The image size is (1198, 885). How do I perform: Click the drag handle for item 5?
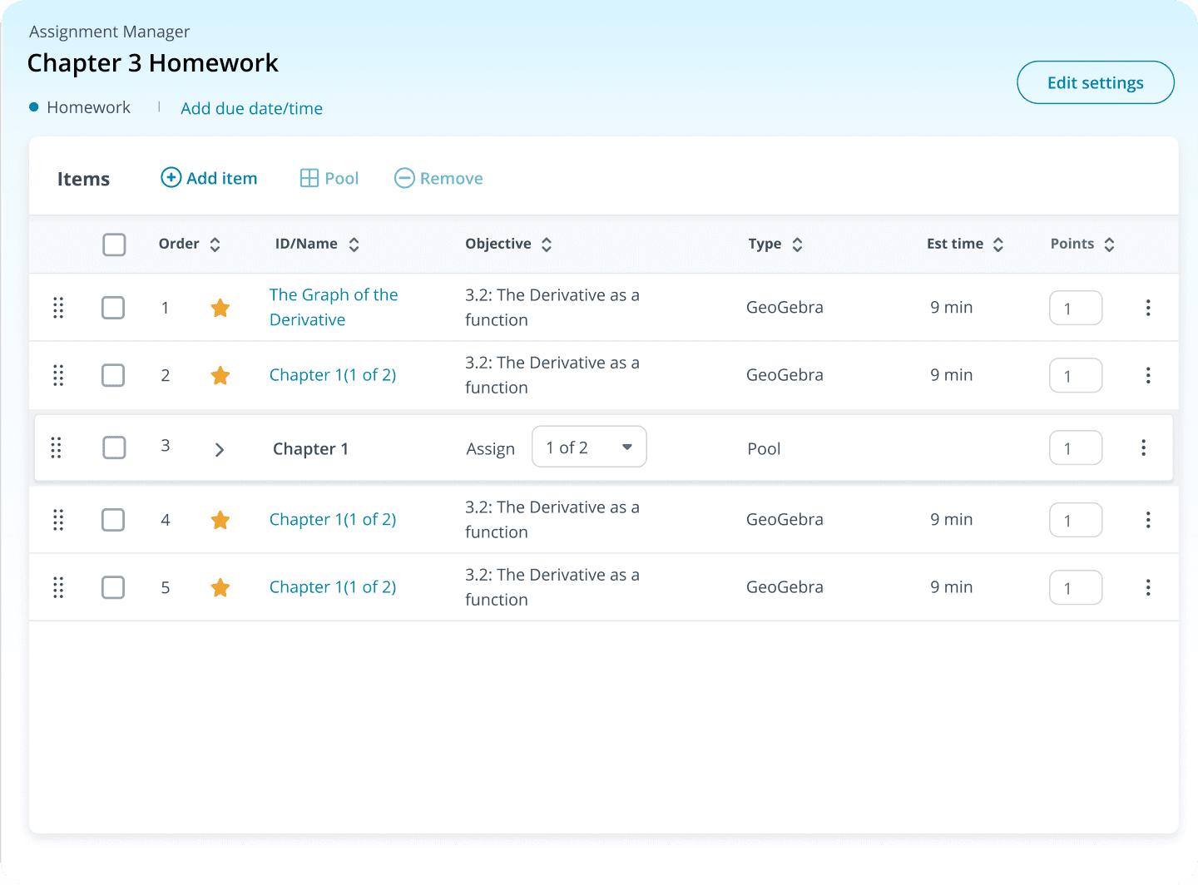pos(58,587)
